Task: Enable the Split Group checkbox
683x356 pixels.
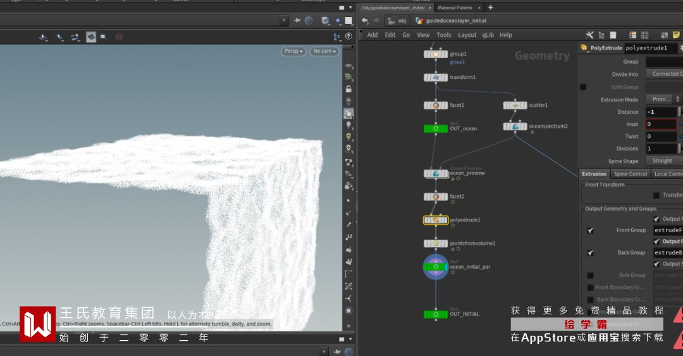Action: (583, 87)
